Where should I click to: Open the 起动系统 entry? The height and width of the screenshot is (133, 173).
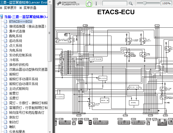(x=15, y=41)
